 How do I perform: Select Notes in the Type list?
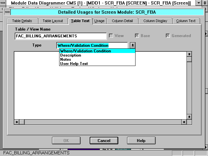point(65,59)
